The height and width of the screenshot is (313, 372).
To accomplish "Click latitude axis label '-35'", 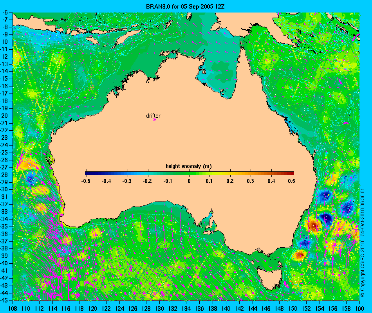I will tap(4, 227).
